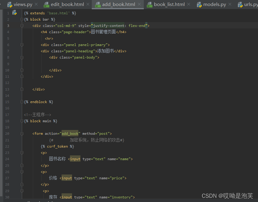Collapse the block bar fold on line 2
This screenshot has height=202, width=258.
pos(22,19)
